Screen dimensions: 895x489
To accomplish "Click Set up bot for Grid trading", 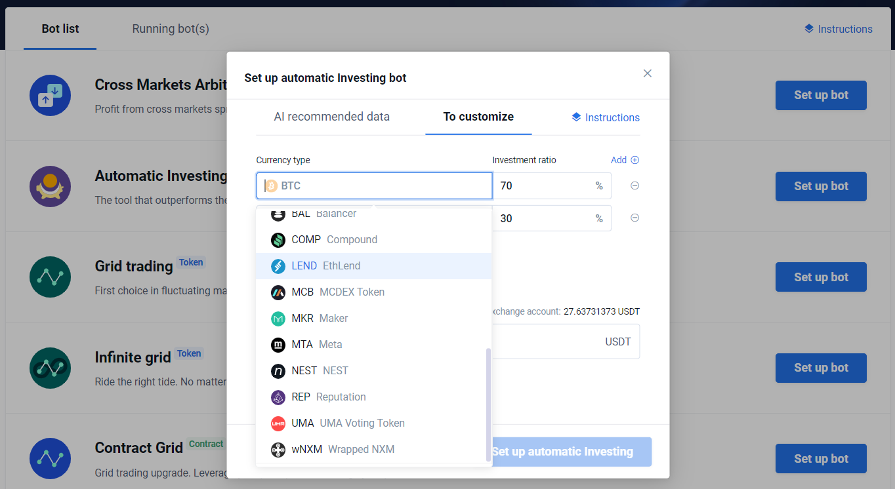I will [820, 277].
